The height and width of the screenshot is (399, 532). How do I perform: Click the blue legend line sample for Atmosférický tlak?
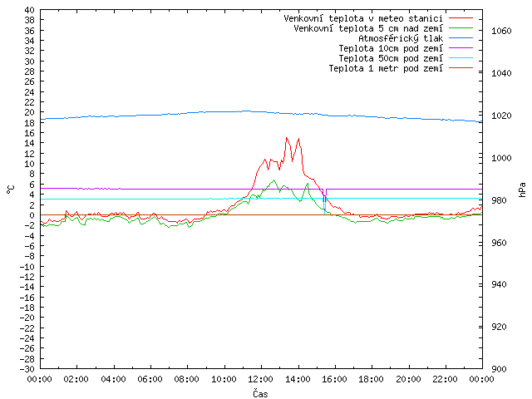461,37
